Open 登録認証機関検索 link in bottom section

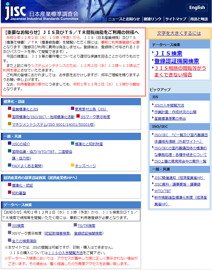(x=88, y=233)
